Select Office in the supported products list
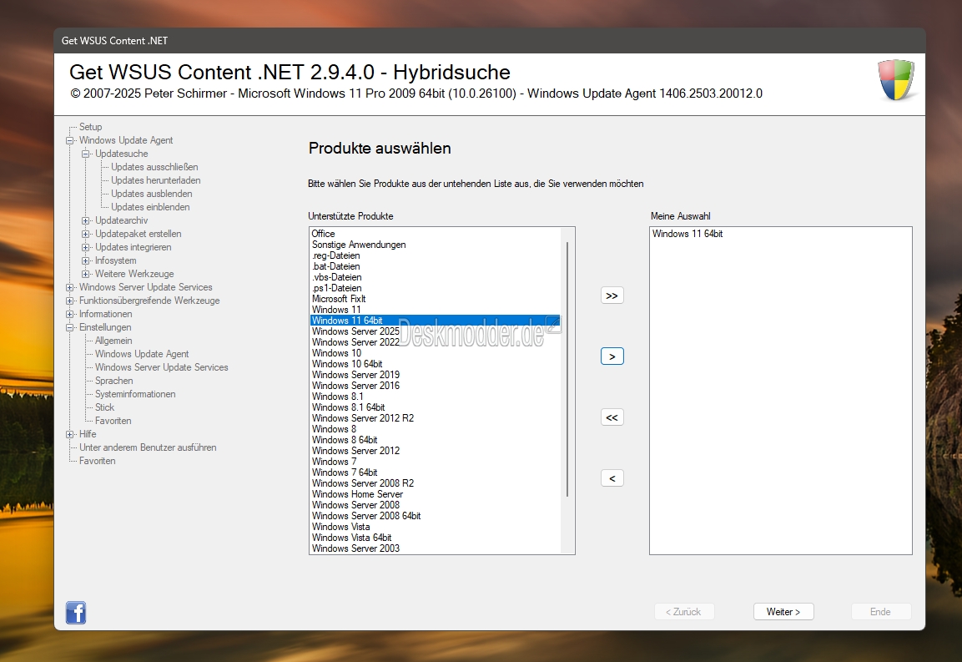The width and height of the screenshot is (962, 662). coord(435,234)
